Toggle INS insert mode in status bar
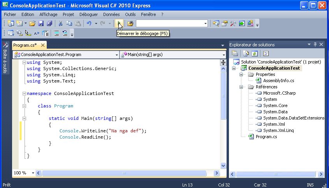Screen dimensions: 329x188 (310, 185)
